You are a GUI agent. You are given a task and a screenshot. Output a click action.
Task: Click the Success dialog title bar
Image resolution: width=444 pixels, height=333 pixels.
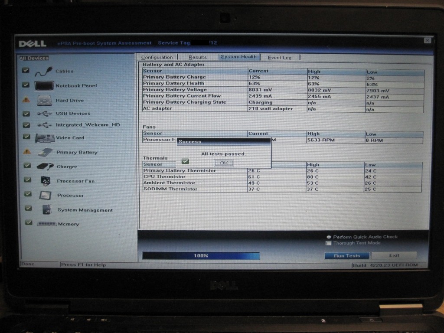point(224,141)
